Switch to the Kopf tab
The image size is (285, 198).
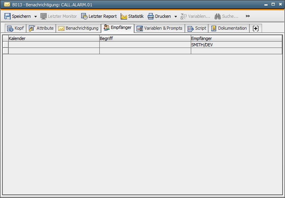pyautogui.click(x=15, y=28)
